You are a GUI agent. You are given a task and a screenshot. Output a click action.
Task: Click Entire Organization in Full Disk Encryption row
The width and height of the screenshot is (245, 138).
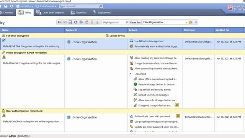pyautogui.click(x=84, y=42)
